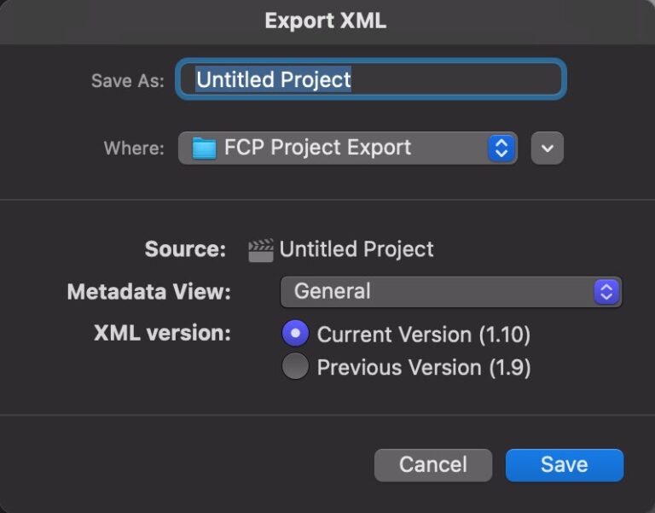655x513 pixels.
Task: Click the Export XML title bar
Action: pos(326,20)
